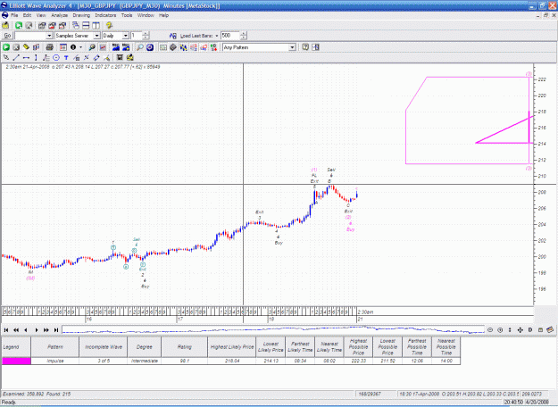Click the fast rewind playback button
The image size is (558, 407).
point(16,330)
